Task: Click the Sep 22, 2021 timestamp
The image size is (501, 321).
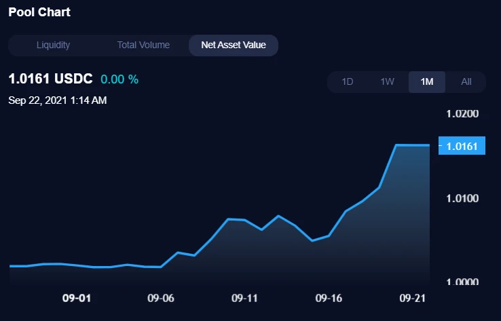Action: [58, 100]
